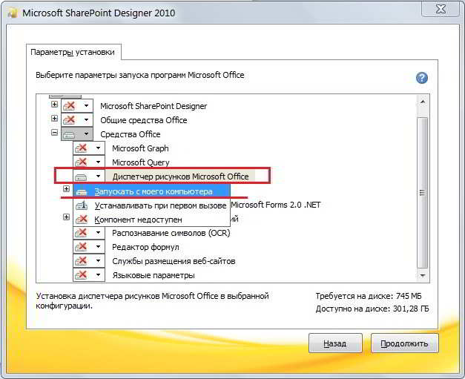This screenshot has height=379, width=465.
Task: Open install state dropdown for Языковые параметры
Action: pyautogui.click(x=89, y=275)
